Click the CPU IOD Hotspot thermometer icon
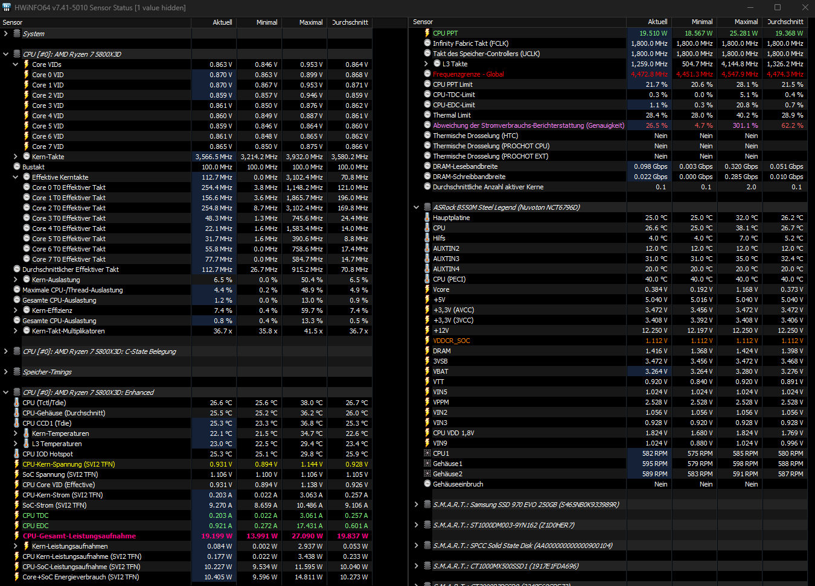Viewport: 815px width, 586px height. (x=17, y=454)
